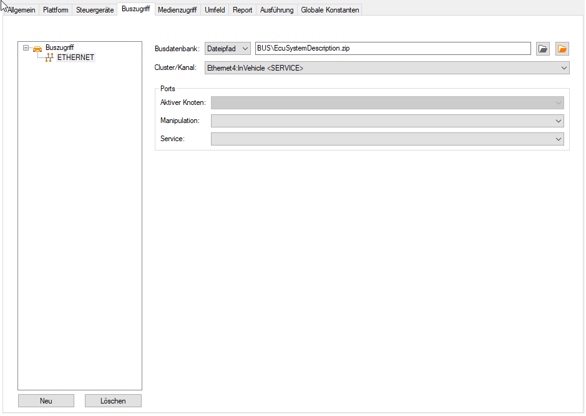Open the Service dropdown
Viewport: 586px width, 416px height.
[x=387, y=139]
